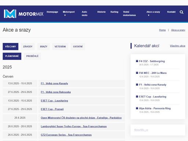
Task: Open the Všechny akce link
Action: [177, 46]
